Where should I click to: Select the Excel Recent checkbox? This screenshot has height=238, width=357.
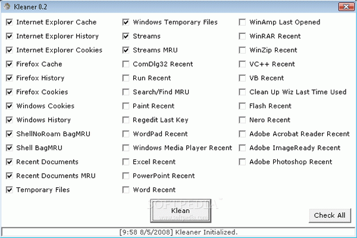tap(126, 162)
